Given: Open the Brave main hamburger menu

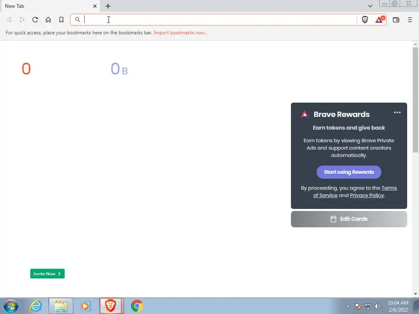Looking at the screenshot, I should pyautogui.click(x=410, y=20).
